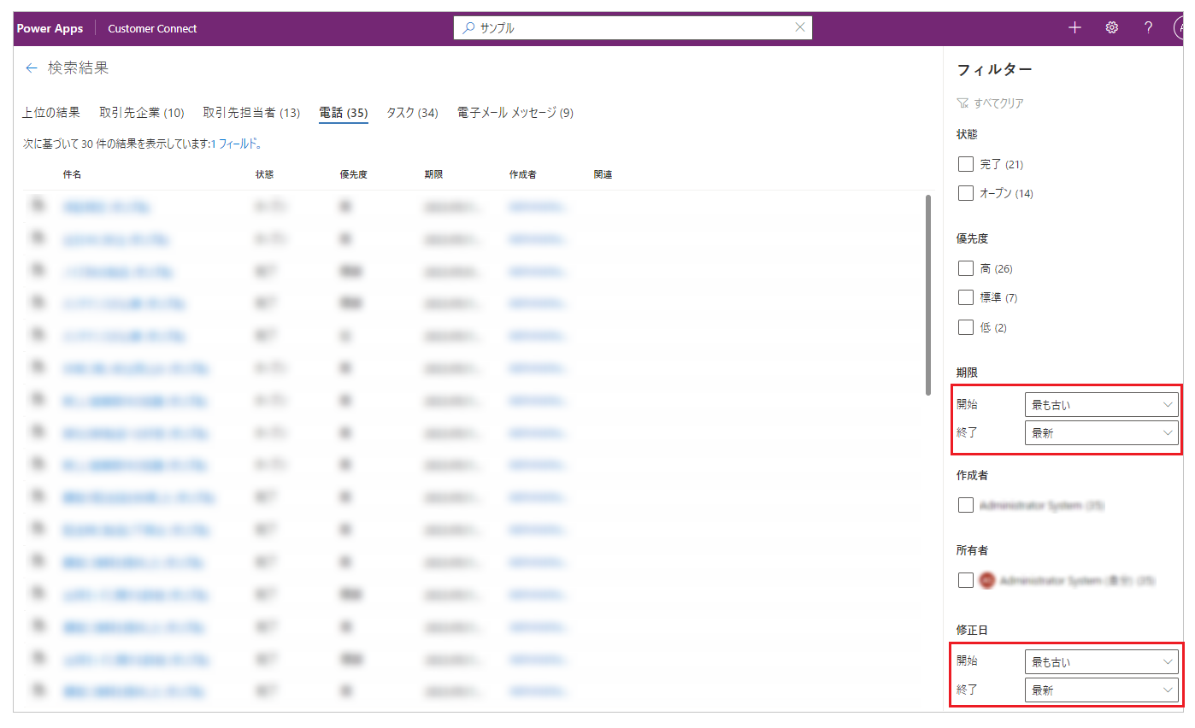Click the 状態 column header
Image resolution: width=1195 pixels, height=728 pixels.
[x=264, y=174]
